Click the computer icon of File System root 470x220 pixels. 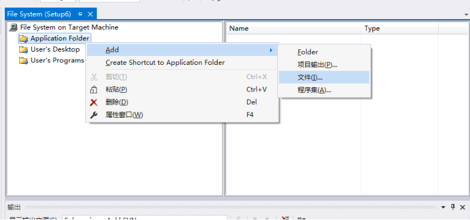click(14, 27)
